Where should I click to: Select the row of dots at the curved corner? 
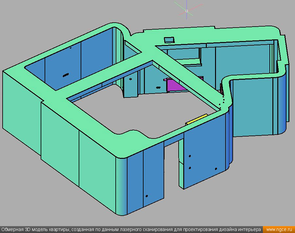tap(222, 102)
